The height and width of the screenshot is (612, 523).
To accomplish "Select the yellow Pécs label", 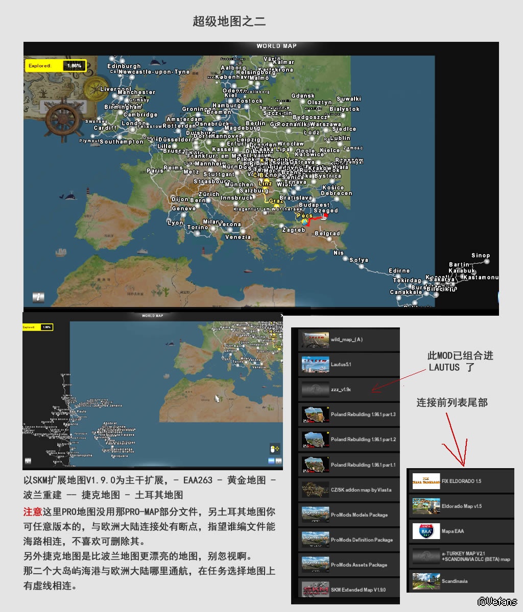I will [304, 216].
